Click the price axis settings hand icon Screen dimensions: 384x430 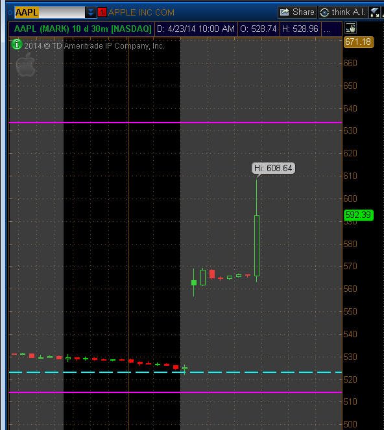pyautogui.click(x=350, y=28)
